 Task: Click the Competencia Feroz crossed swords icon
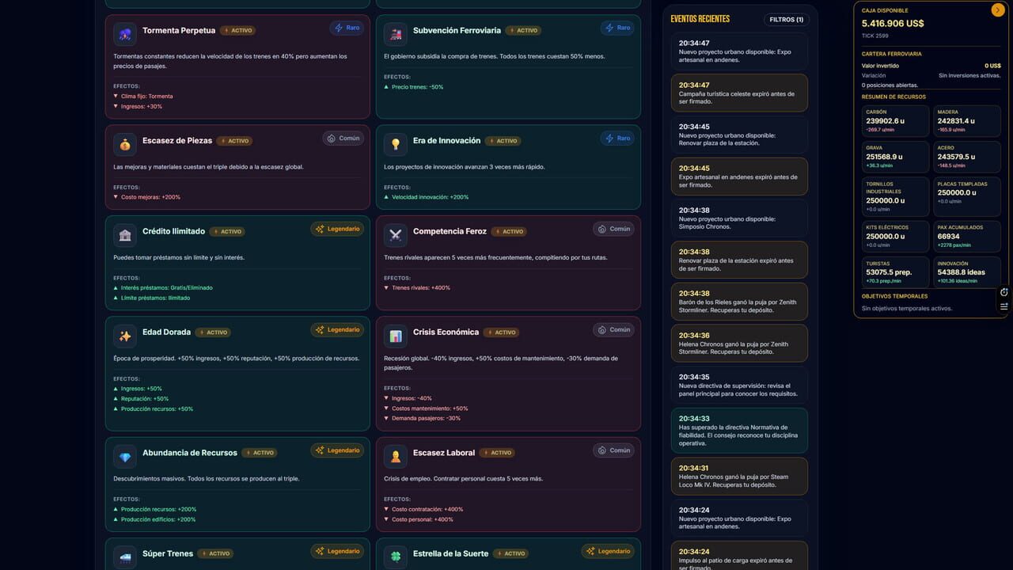pos(396,235)
